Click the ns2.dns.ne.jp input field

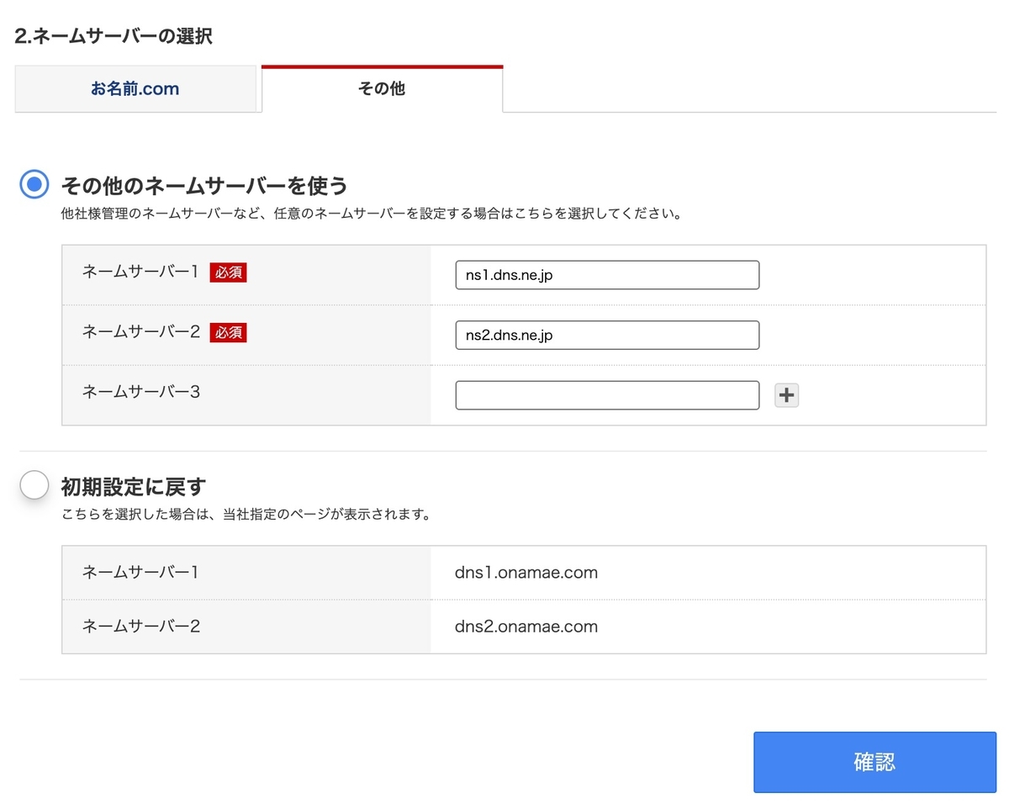[x=606, y=335]
